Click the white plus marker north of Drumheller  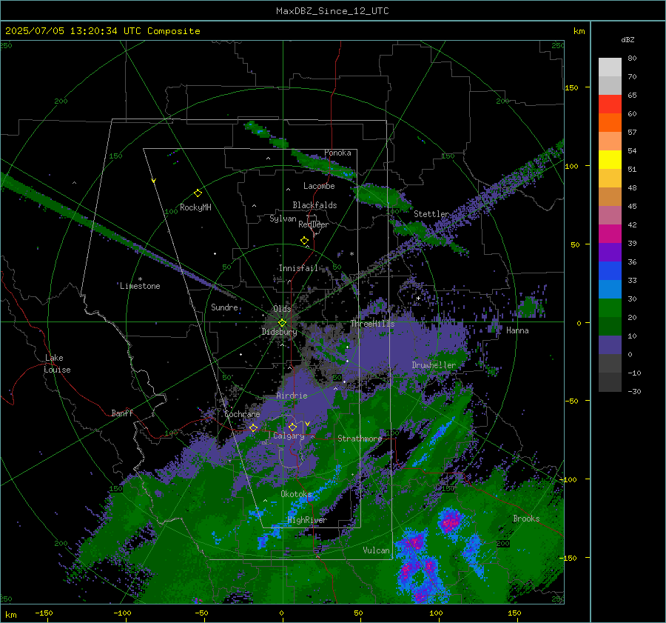(418, 298)
